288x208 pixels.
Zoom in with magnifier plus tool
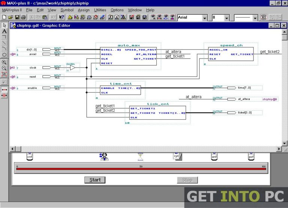click(x=4, y=62)
